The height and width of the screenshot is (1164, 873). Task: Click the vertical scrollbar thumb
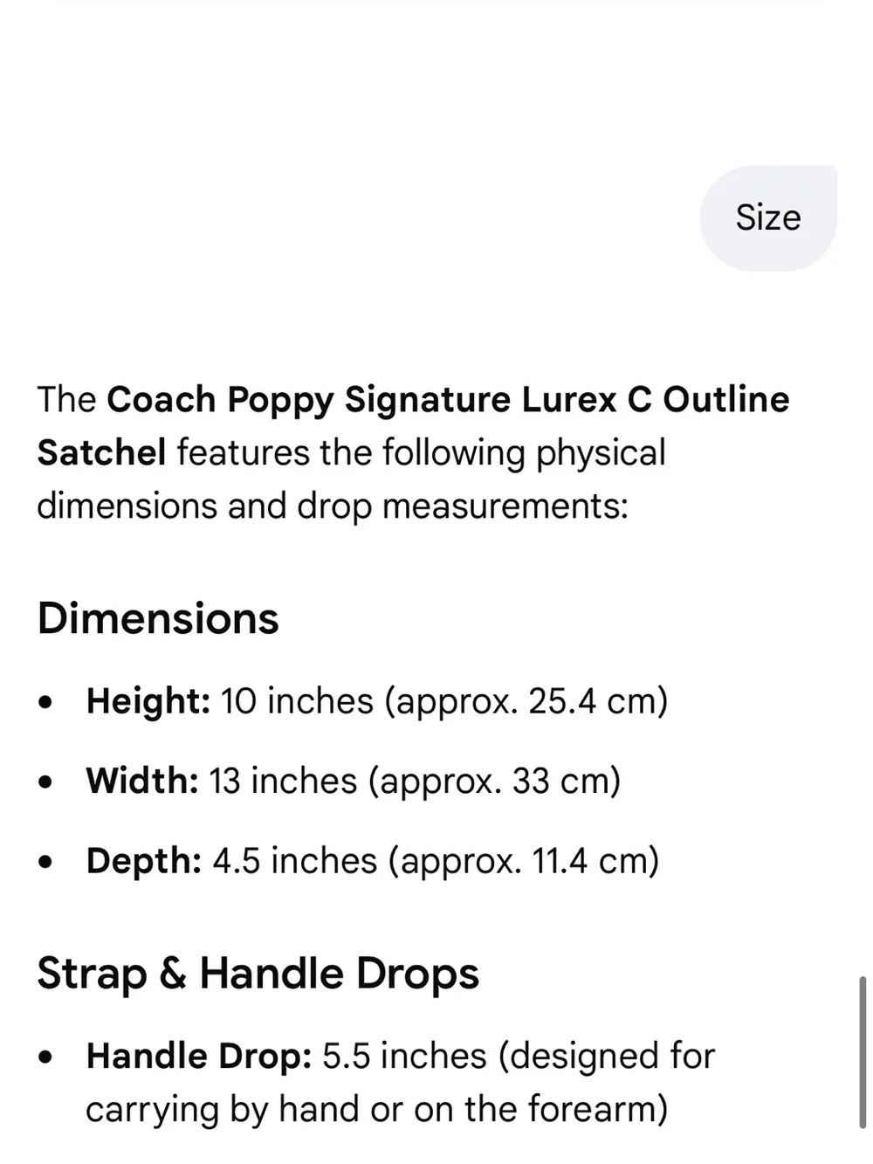[x=863, y=1052]
